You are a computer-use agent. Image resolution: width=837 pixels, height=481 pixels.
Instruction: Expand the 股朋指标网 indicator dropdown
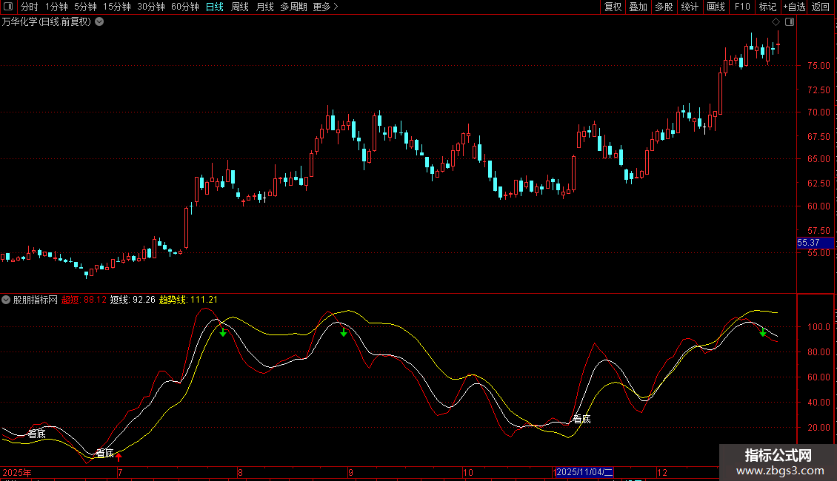pyautogui.click(x=7, y=300)
